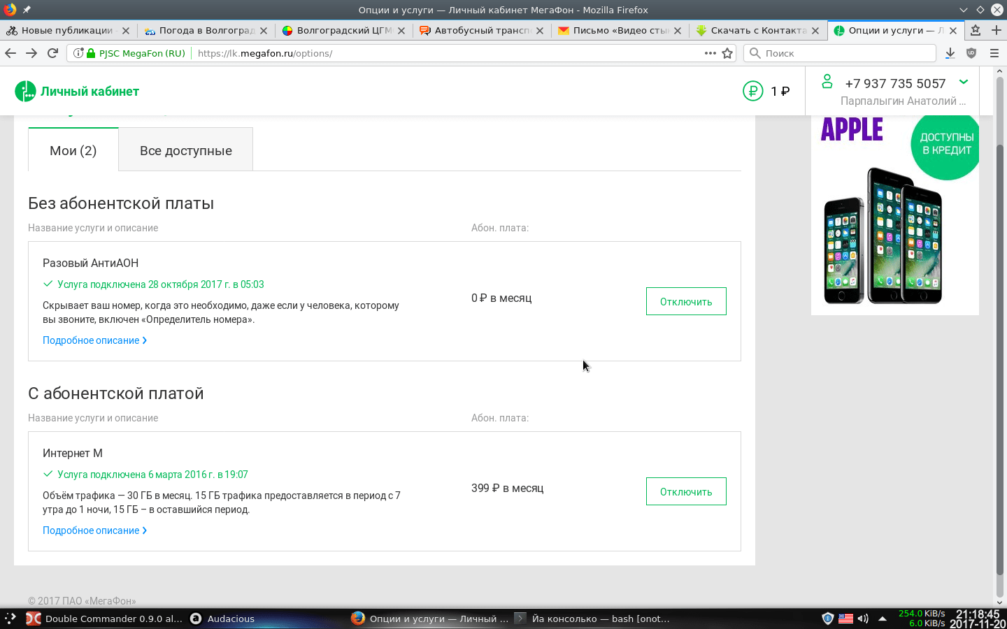The image size is (1007, 629).
Task: Close the 'Письмо «Видео сты' tab
Action: [x=678, y=31]
